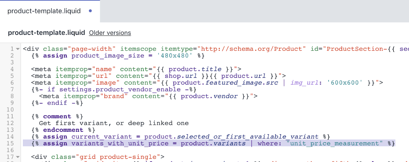Screen dimensions: 409x162
Task: Click the endif tag on line 9
Action: click(x=57, y=103)
